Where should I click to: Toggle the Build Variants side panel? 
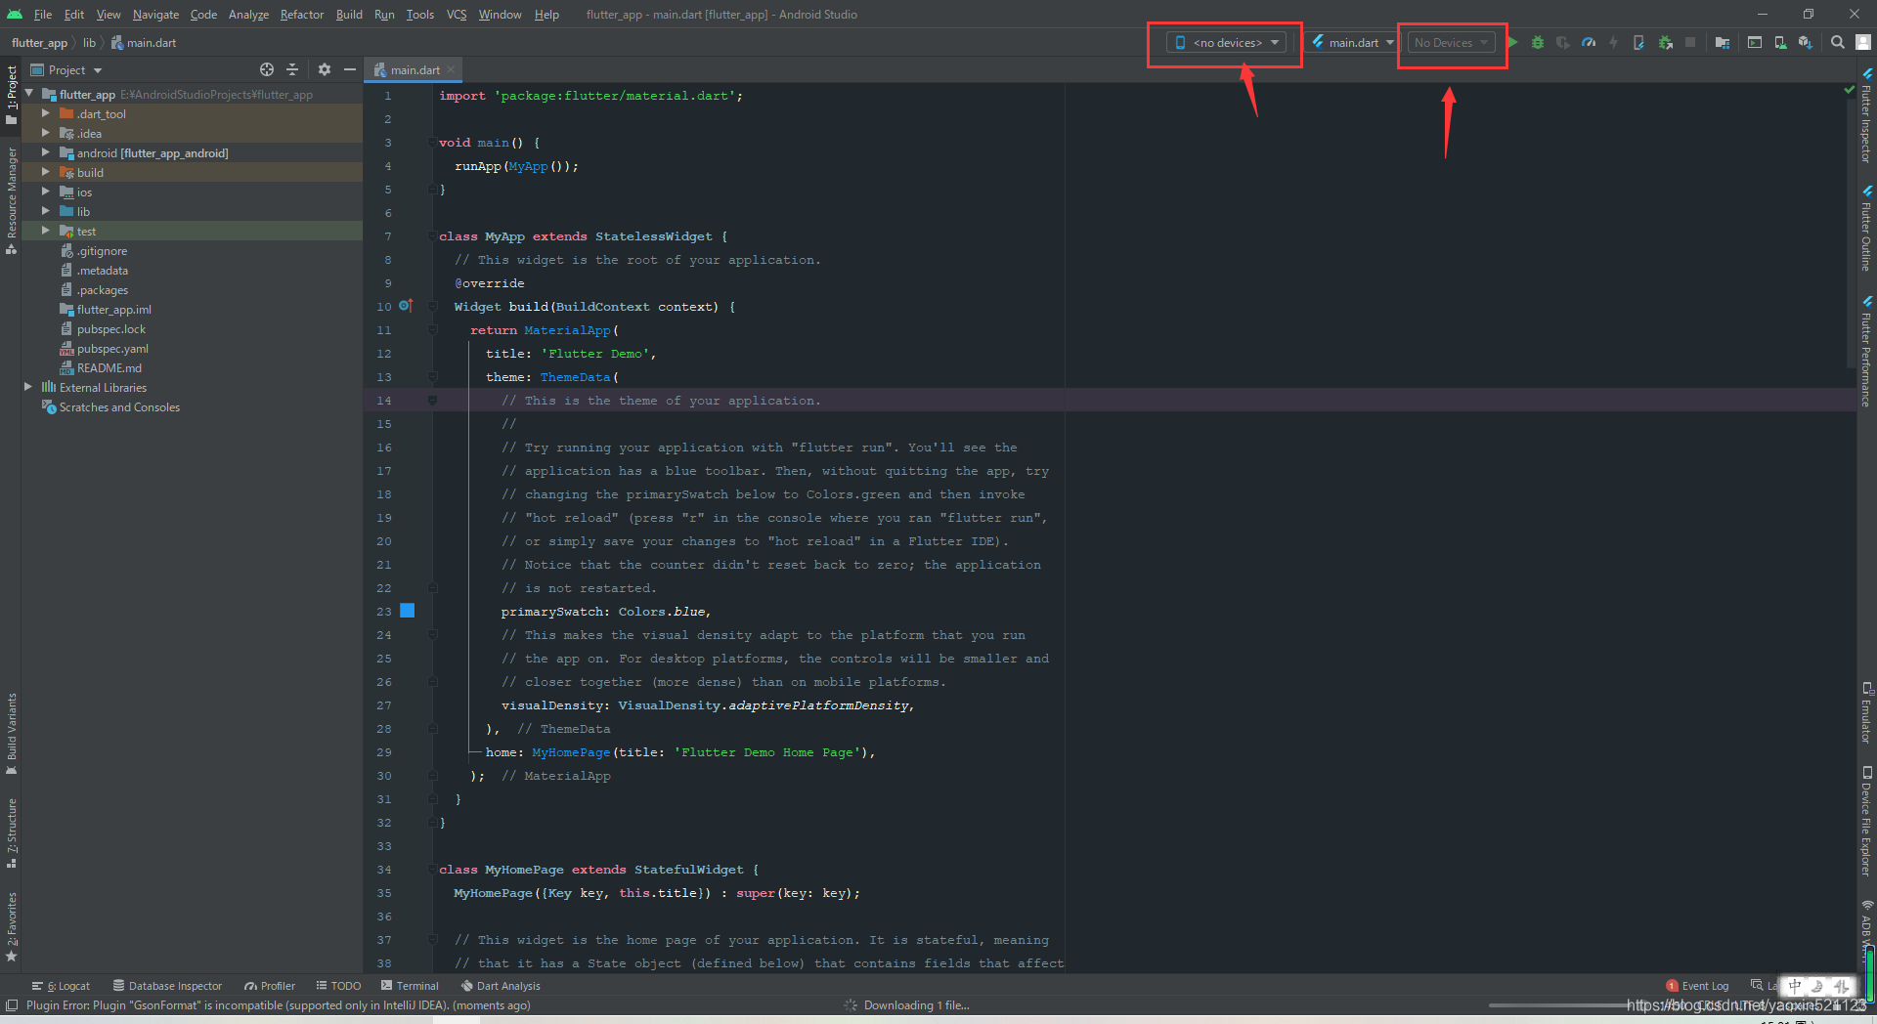tap(11, 735)
